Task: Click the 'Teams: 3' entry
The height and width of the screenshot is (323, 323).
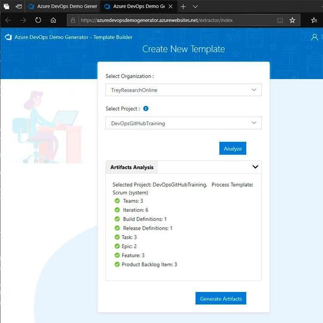Action: point(133,201)
